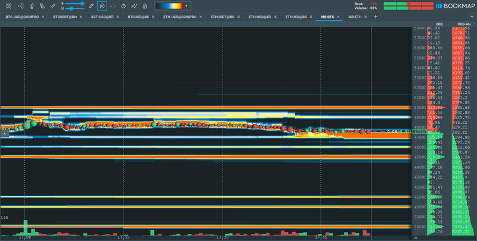Screen dimensions: 477x241
Task: Click the COB-AG column header
Action: [464, 24]
